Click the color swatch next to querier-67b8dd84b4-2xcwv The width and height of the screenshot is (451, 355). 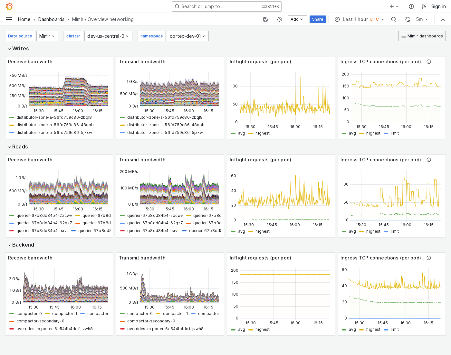pyautogui.click(x=12, y=215)
